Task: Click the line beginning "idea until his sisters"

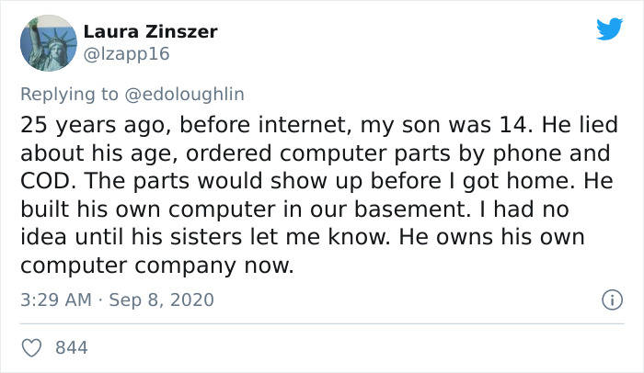Action: tap(303, 238)
